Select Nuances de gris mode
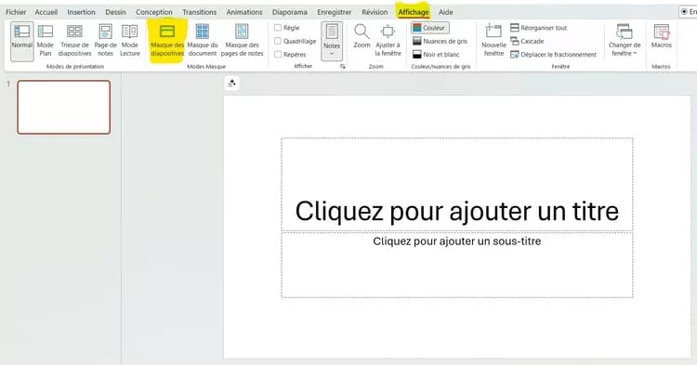Viewport: 697px width, 365px height. tap(441, 41)
